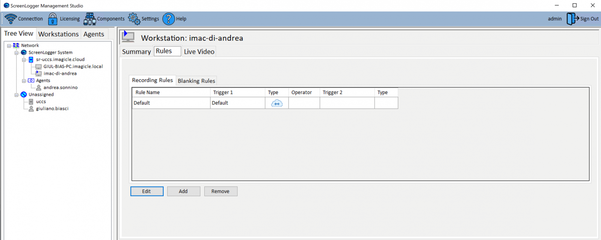Collapse the Unassigned tree node
The width and height of the screenshot is (601, 240).
tap(17, 95)
